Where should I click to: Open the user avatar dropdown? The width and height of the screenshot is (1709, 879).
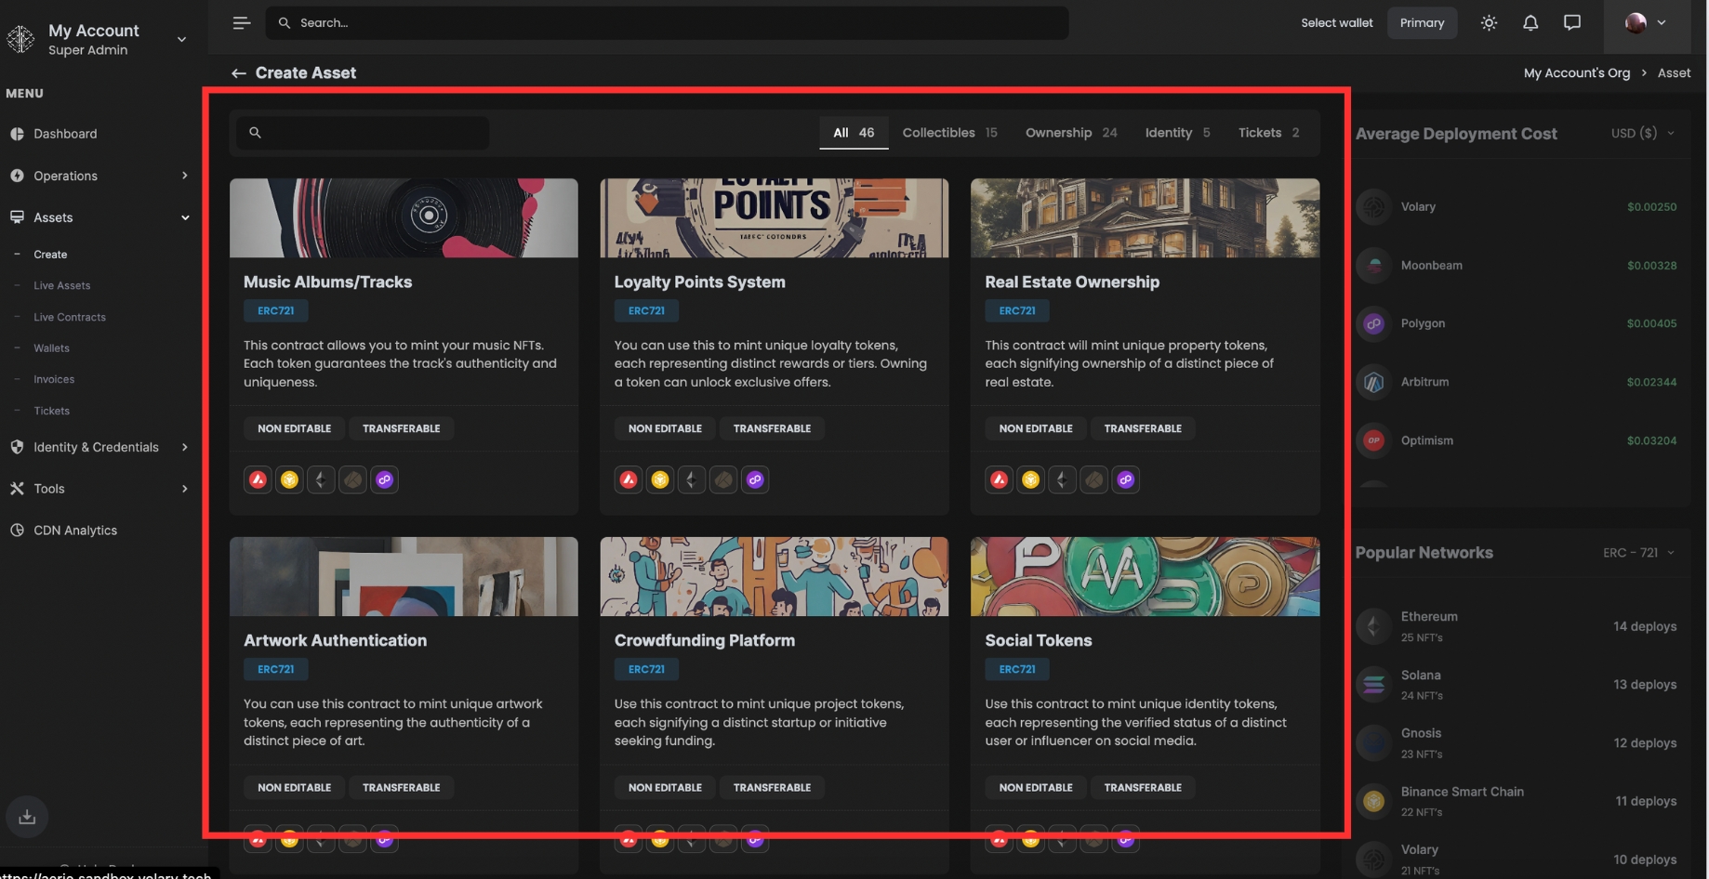click(x=1645, y=23)
